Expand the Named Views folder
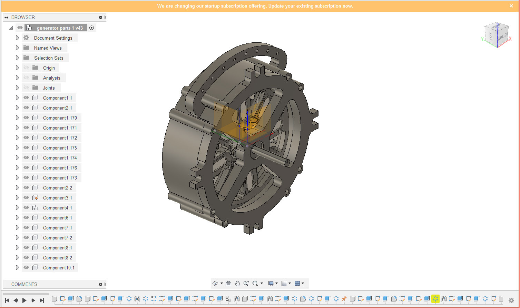 [17, 48]
